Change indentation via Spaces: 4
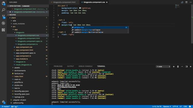Image resolution: width=193 pixels, height=108 pixels. pyautogui.click(x=167, y=106)
